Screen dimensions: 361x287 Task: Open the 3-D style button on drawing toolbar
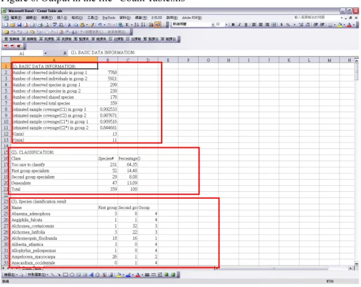pos(173,274)
